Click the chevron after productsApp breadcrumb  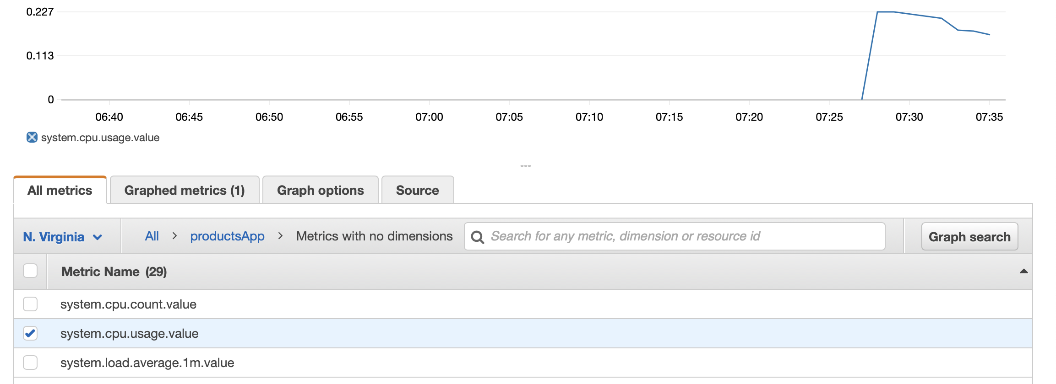[280, 236]
